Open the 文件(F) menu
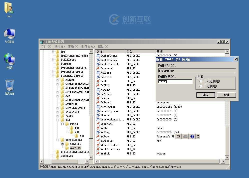Image resolution: width=249 pixels, height=178 pixels. [x=46, y=47]
